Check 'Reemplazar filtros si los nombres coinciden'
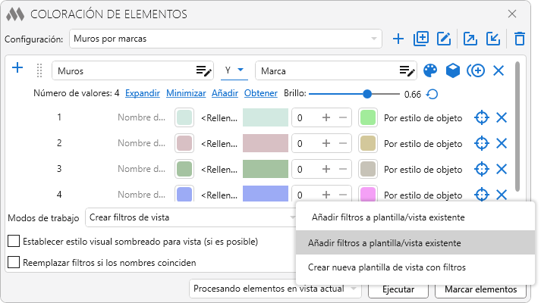This screenshot has width=541, height=303. tap(14, 263)
